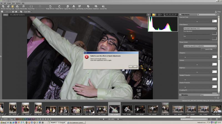This screenshot has width=222, height=124.
Task: Click the Print toolbar icon
Action: point(74,7)
